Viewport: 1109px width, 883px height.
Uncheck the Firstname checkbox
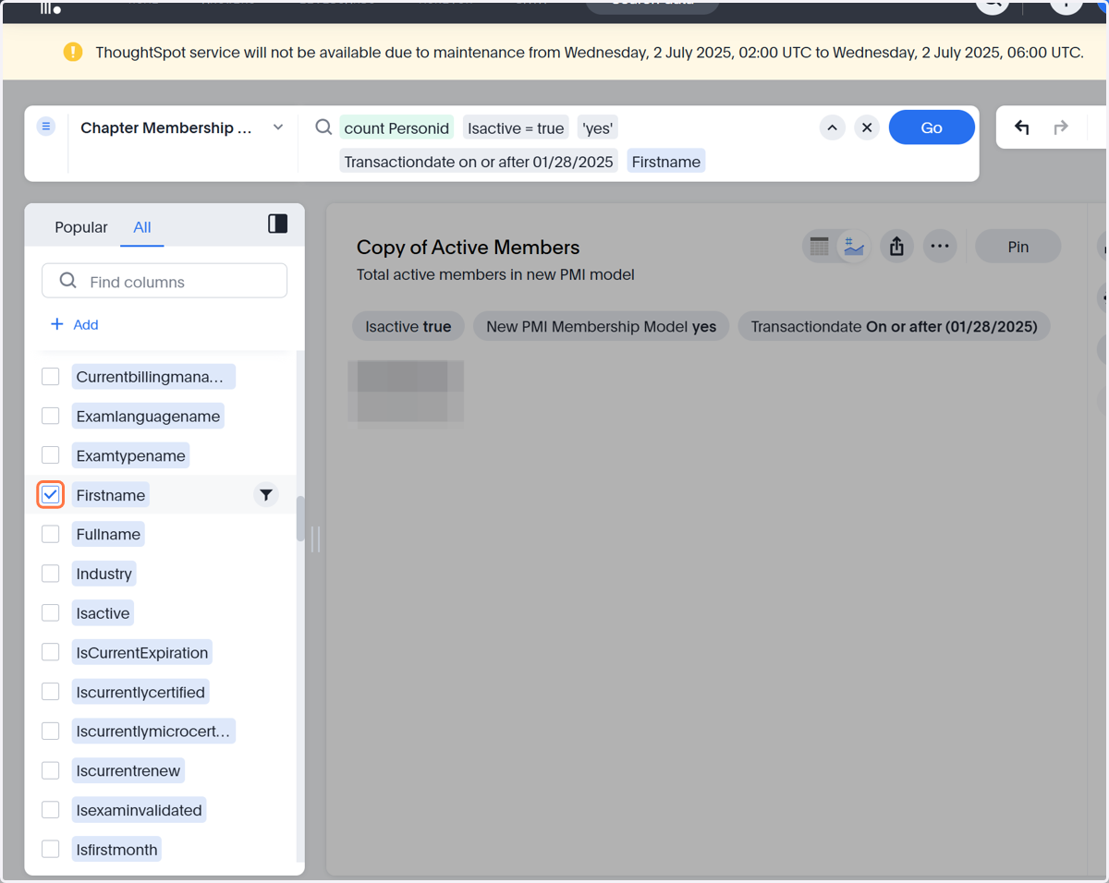(51, 495)
